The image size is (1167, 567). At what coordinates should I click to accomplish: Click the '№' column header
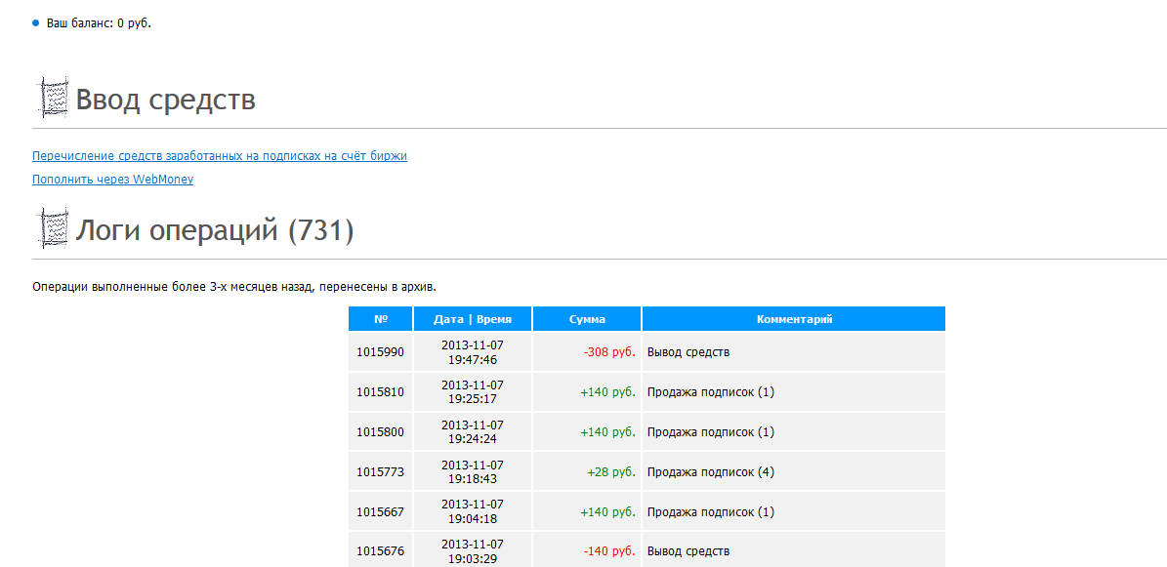tap(380, 319)
